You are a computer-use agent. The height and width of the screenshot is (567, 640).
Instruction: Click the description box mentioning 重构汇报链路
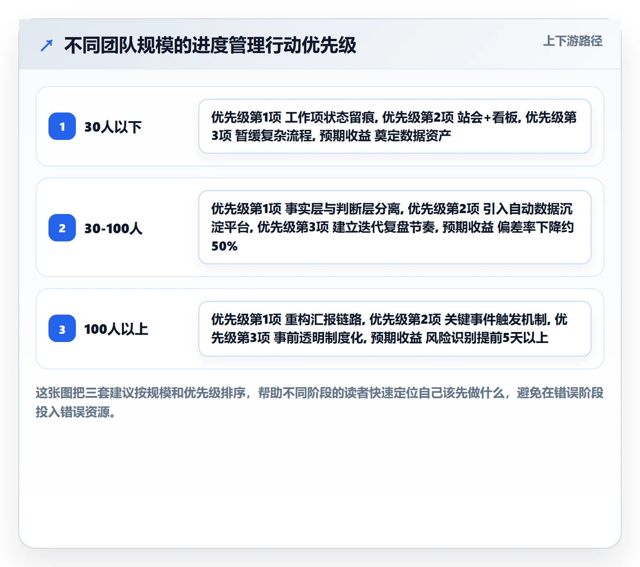(395, 329)
